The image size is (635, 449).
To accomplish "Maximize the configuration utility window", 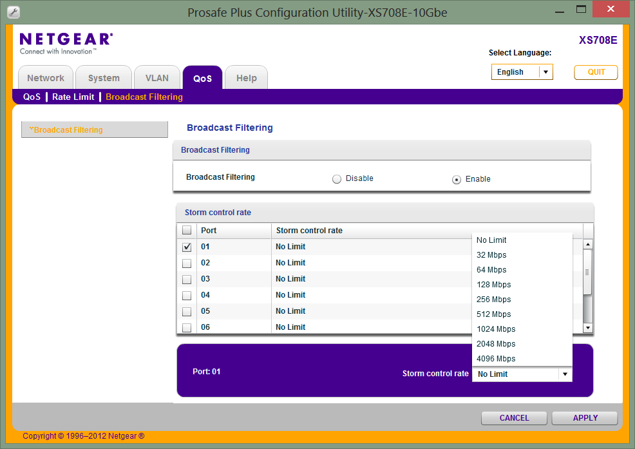I will [x=581, y=9].
